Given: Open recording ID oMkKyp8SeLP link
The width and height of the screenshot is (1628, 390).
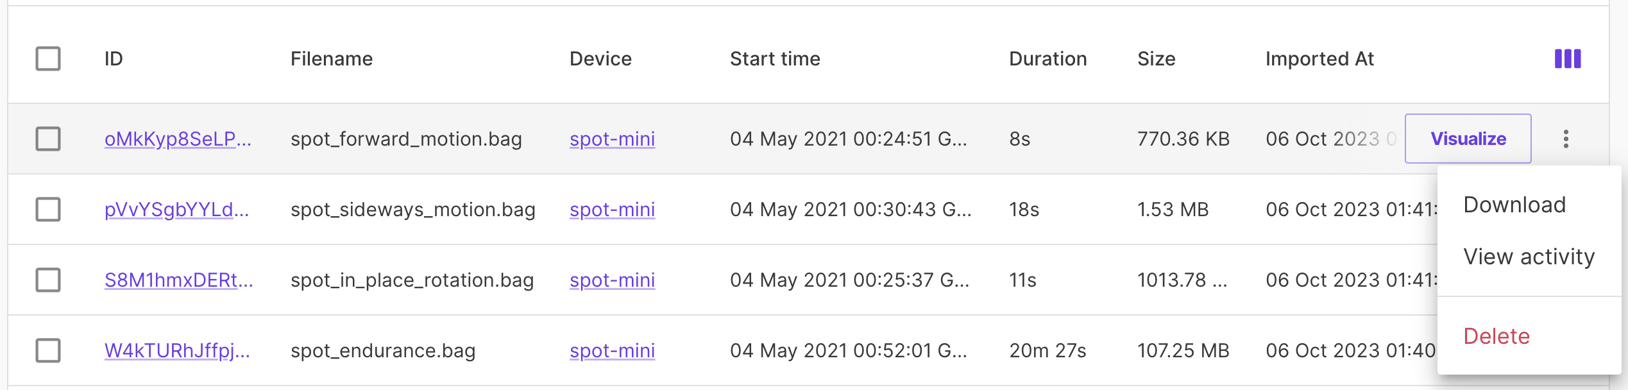Looking at the screenshot, I should pyautogui.click(x=178, y=139).
